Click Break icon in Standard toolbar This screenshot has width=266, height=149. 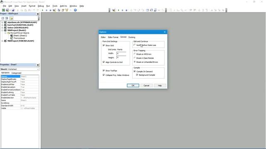[47, 10]
